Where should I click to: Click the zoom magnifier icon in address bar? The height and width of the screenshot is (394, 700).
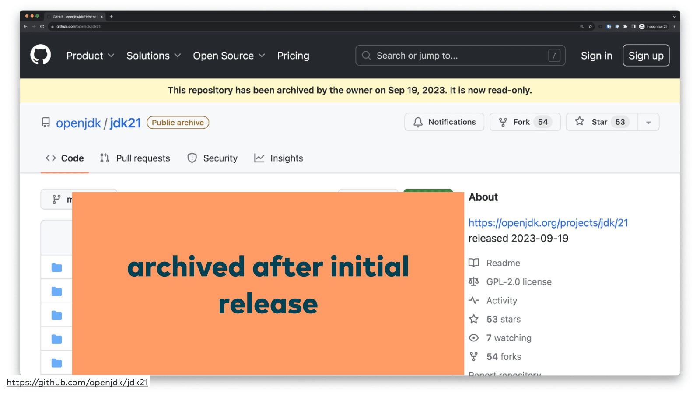pyautogui.click(x=582, y=26)
